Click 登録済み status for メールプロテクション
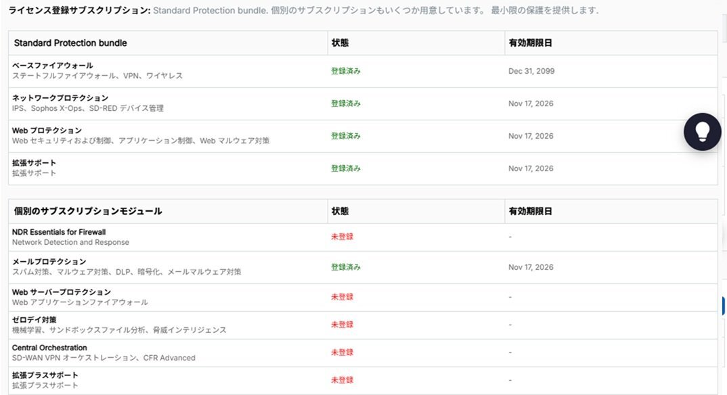Viewport: 727px width, 395px height. tap(345, 267)
